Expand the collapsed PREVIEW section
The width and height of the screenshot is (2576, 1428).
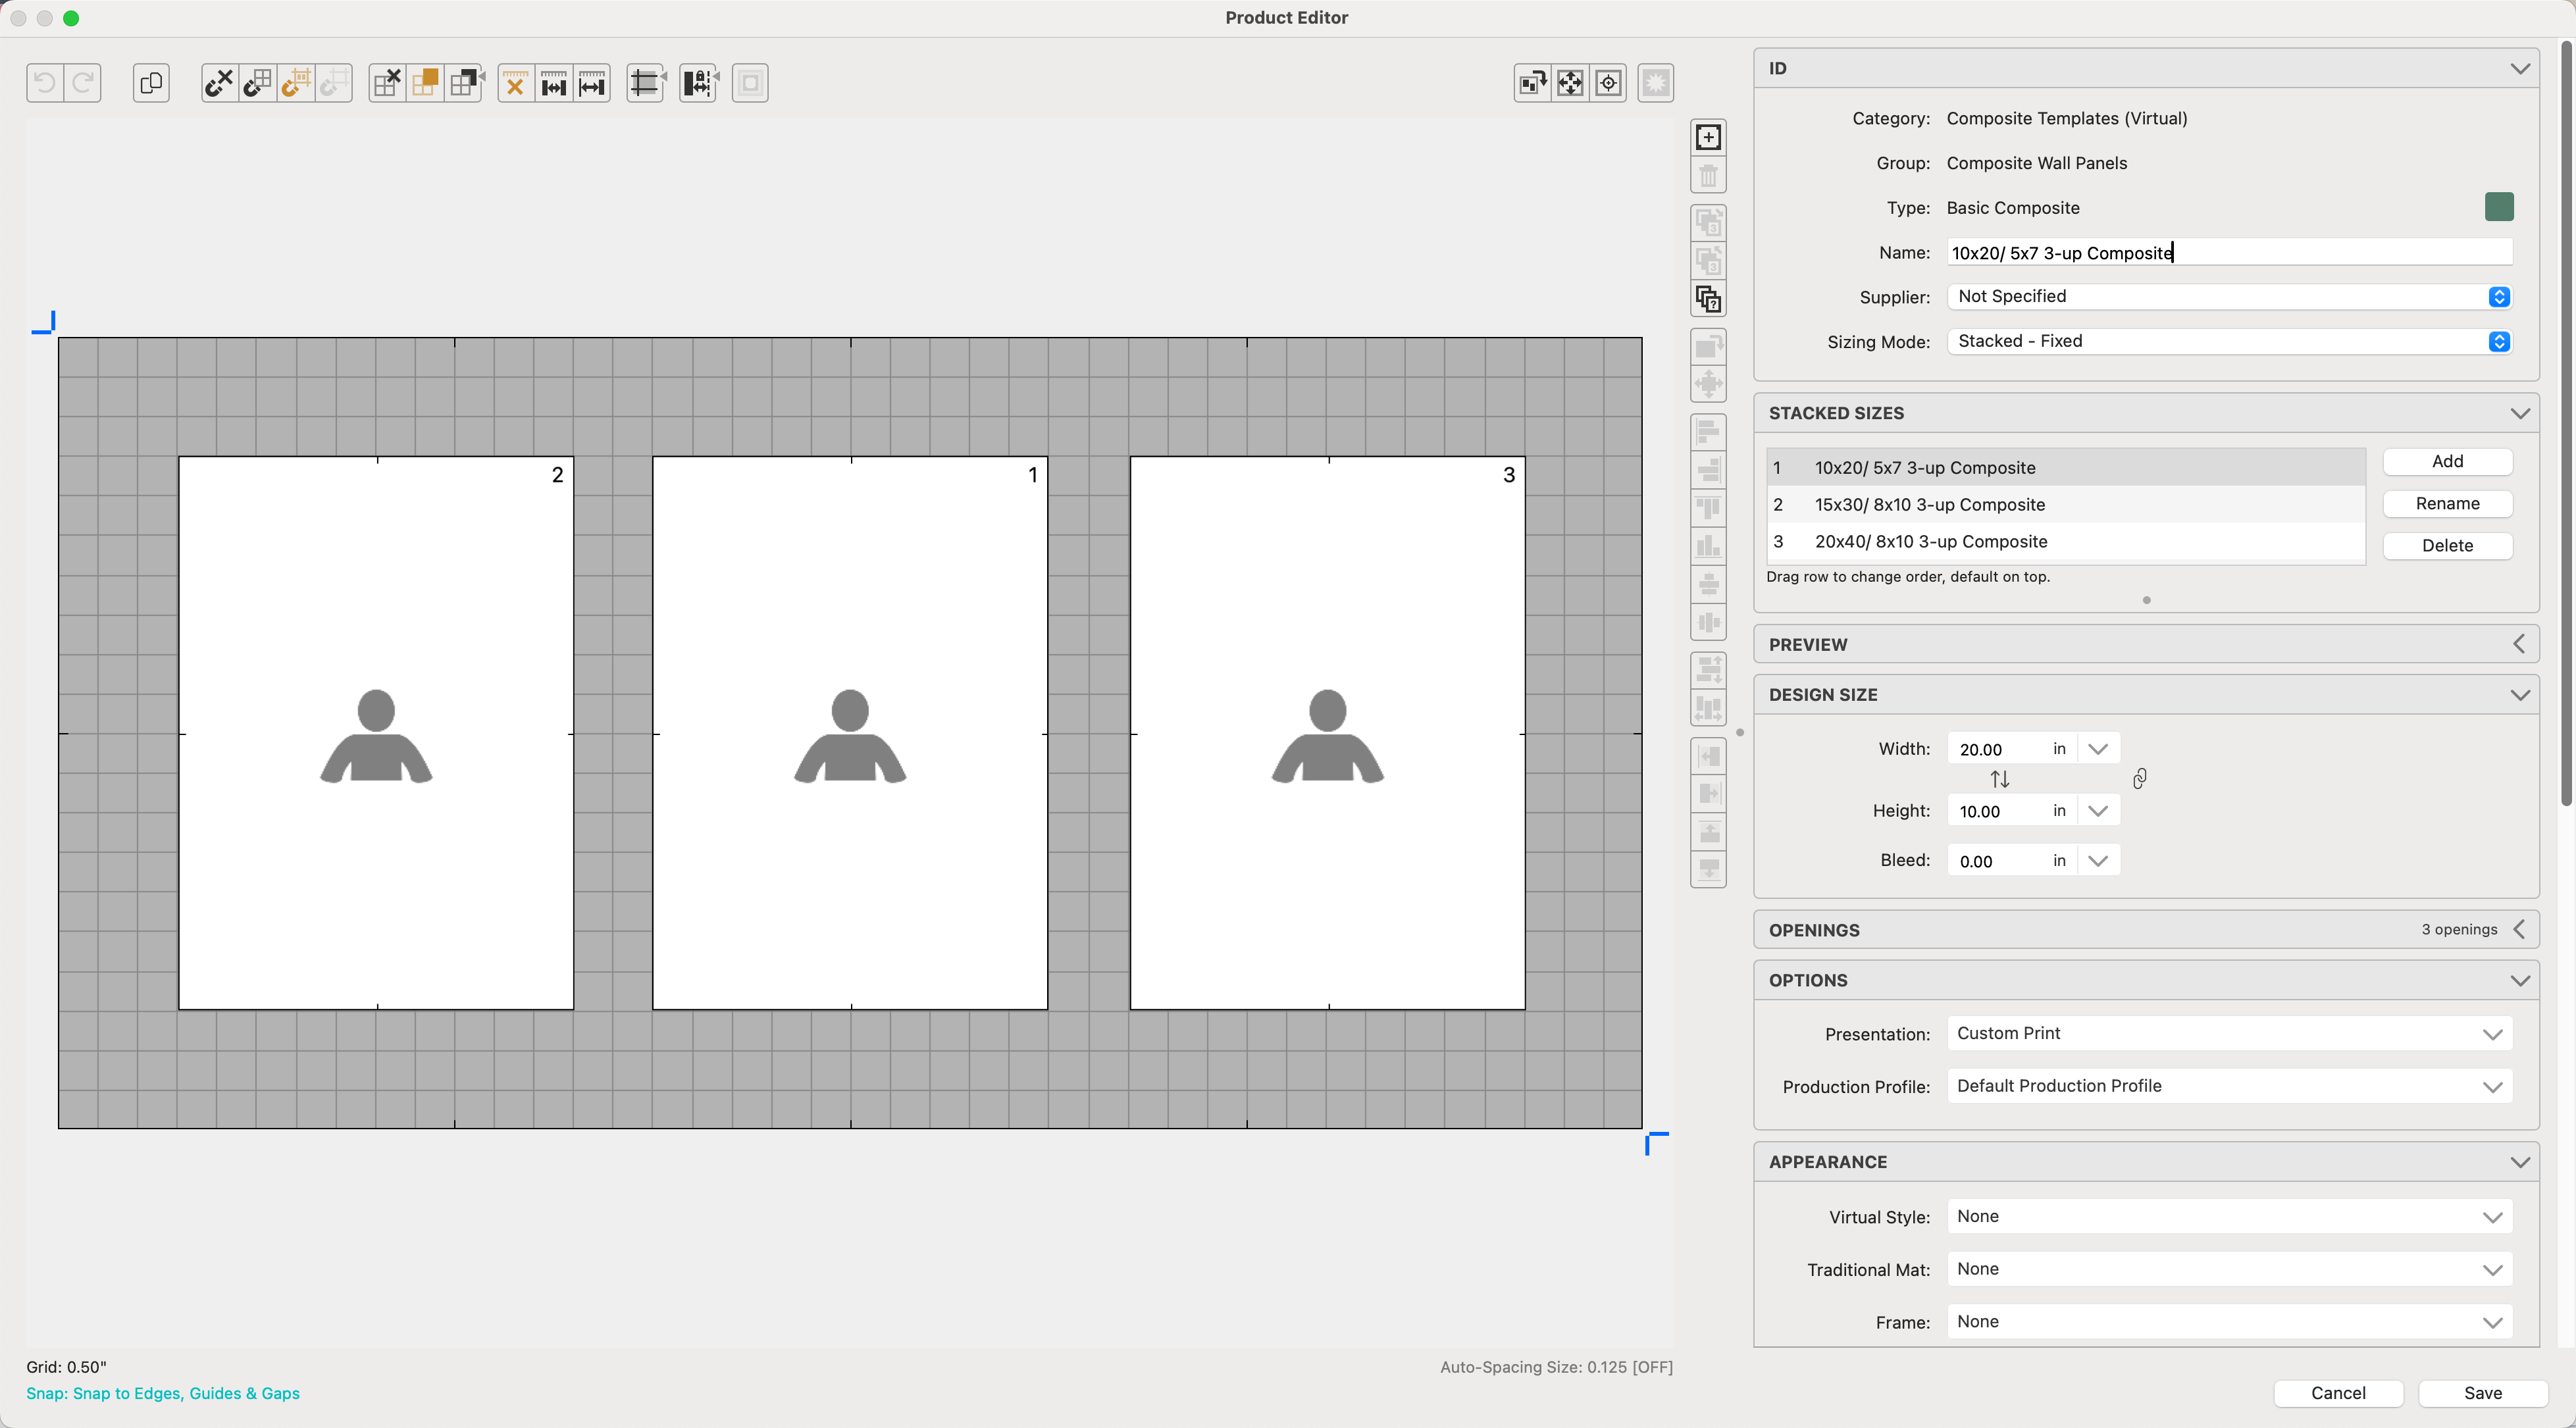point(2518,645)
